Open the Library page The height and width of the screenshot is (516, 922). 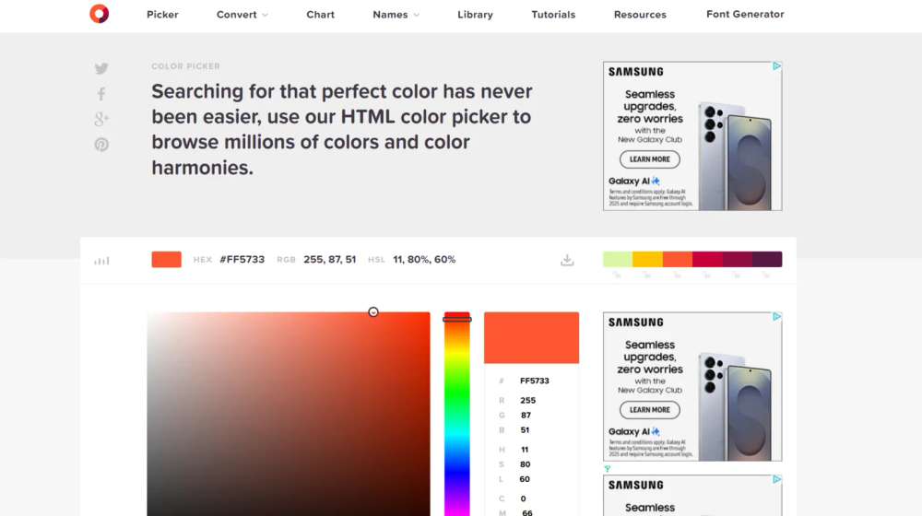(x=475, y=15)
